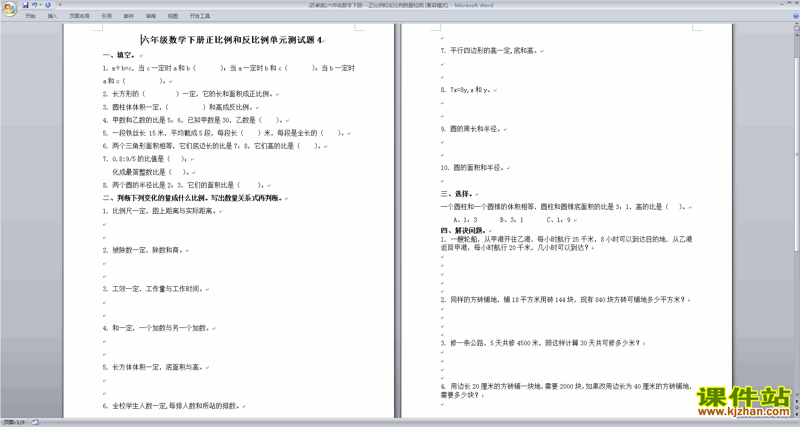Click the line 长方体体积一定，底面积与高
This screenshot has width=800, height=427.
point(153,367)
